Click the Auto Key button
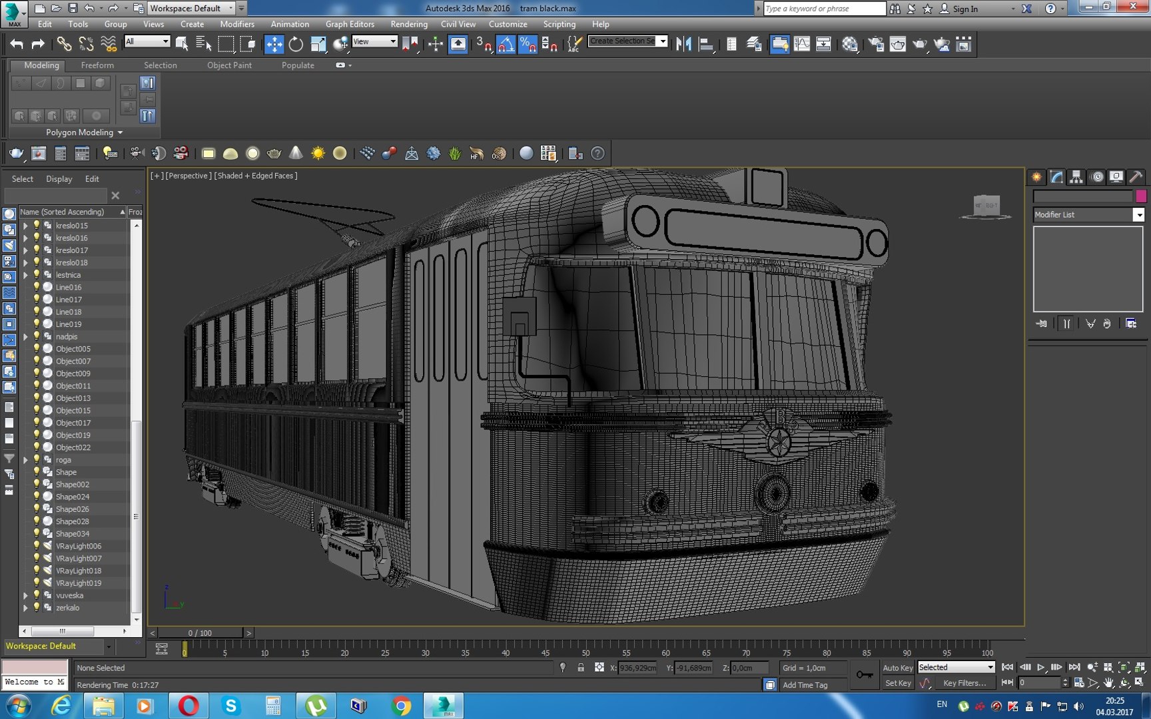This screenshot has width=1151, height=719. [x=897, y=668]
